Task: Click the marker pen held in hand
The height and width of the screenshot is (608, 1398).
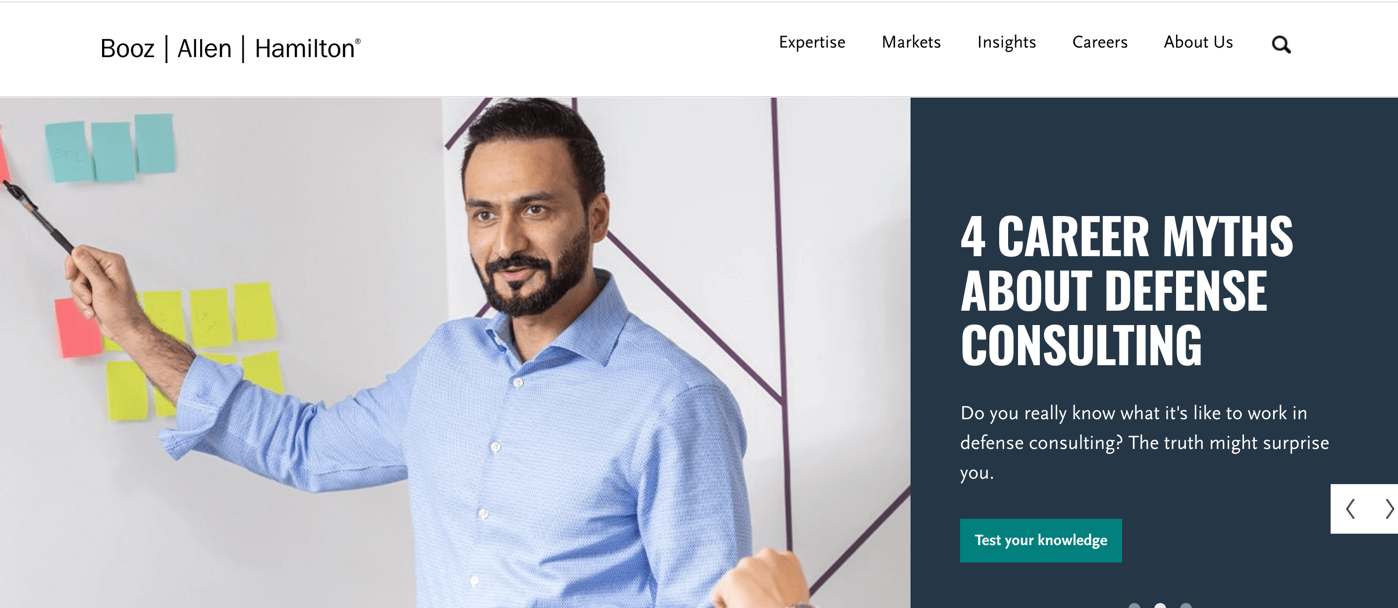Action: click(x=38, y=217)
